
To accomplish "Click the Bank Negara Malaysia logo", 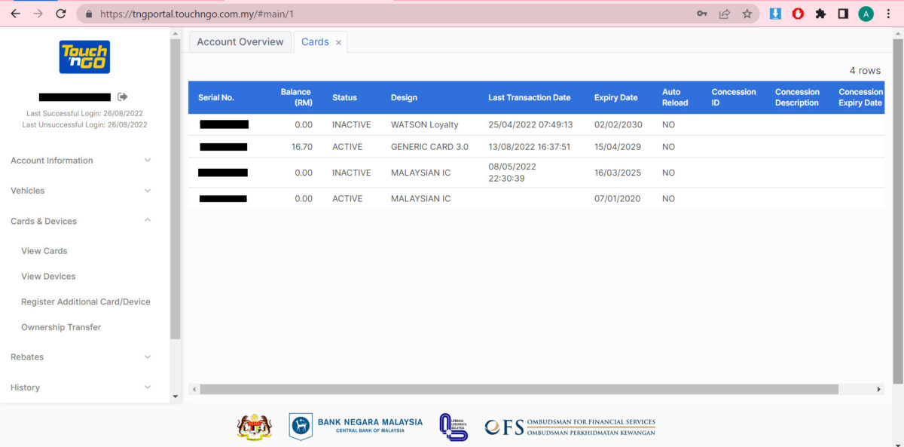I will pyautogui.click(x=356, y=426).
